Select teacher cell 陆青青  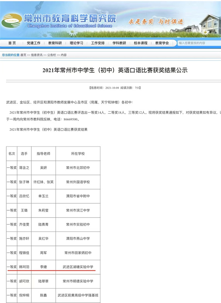coord(43,225)
